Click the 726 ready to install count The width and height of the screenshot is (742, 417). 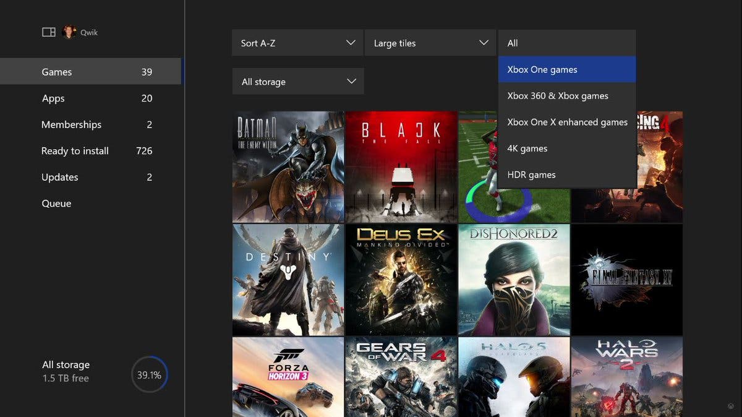tap(144, 151)
